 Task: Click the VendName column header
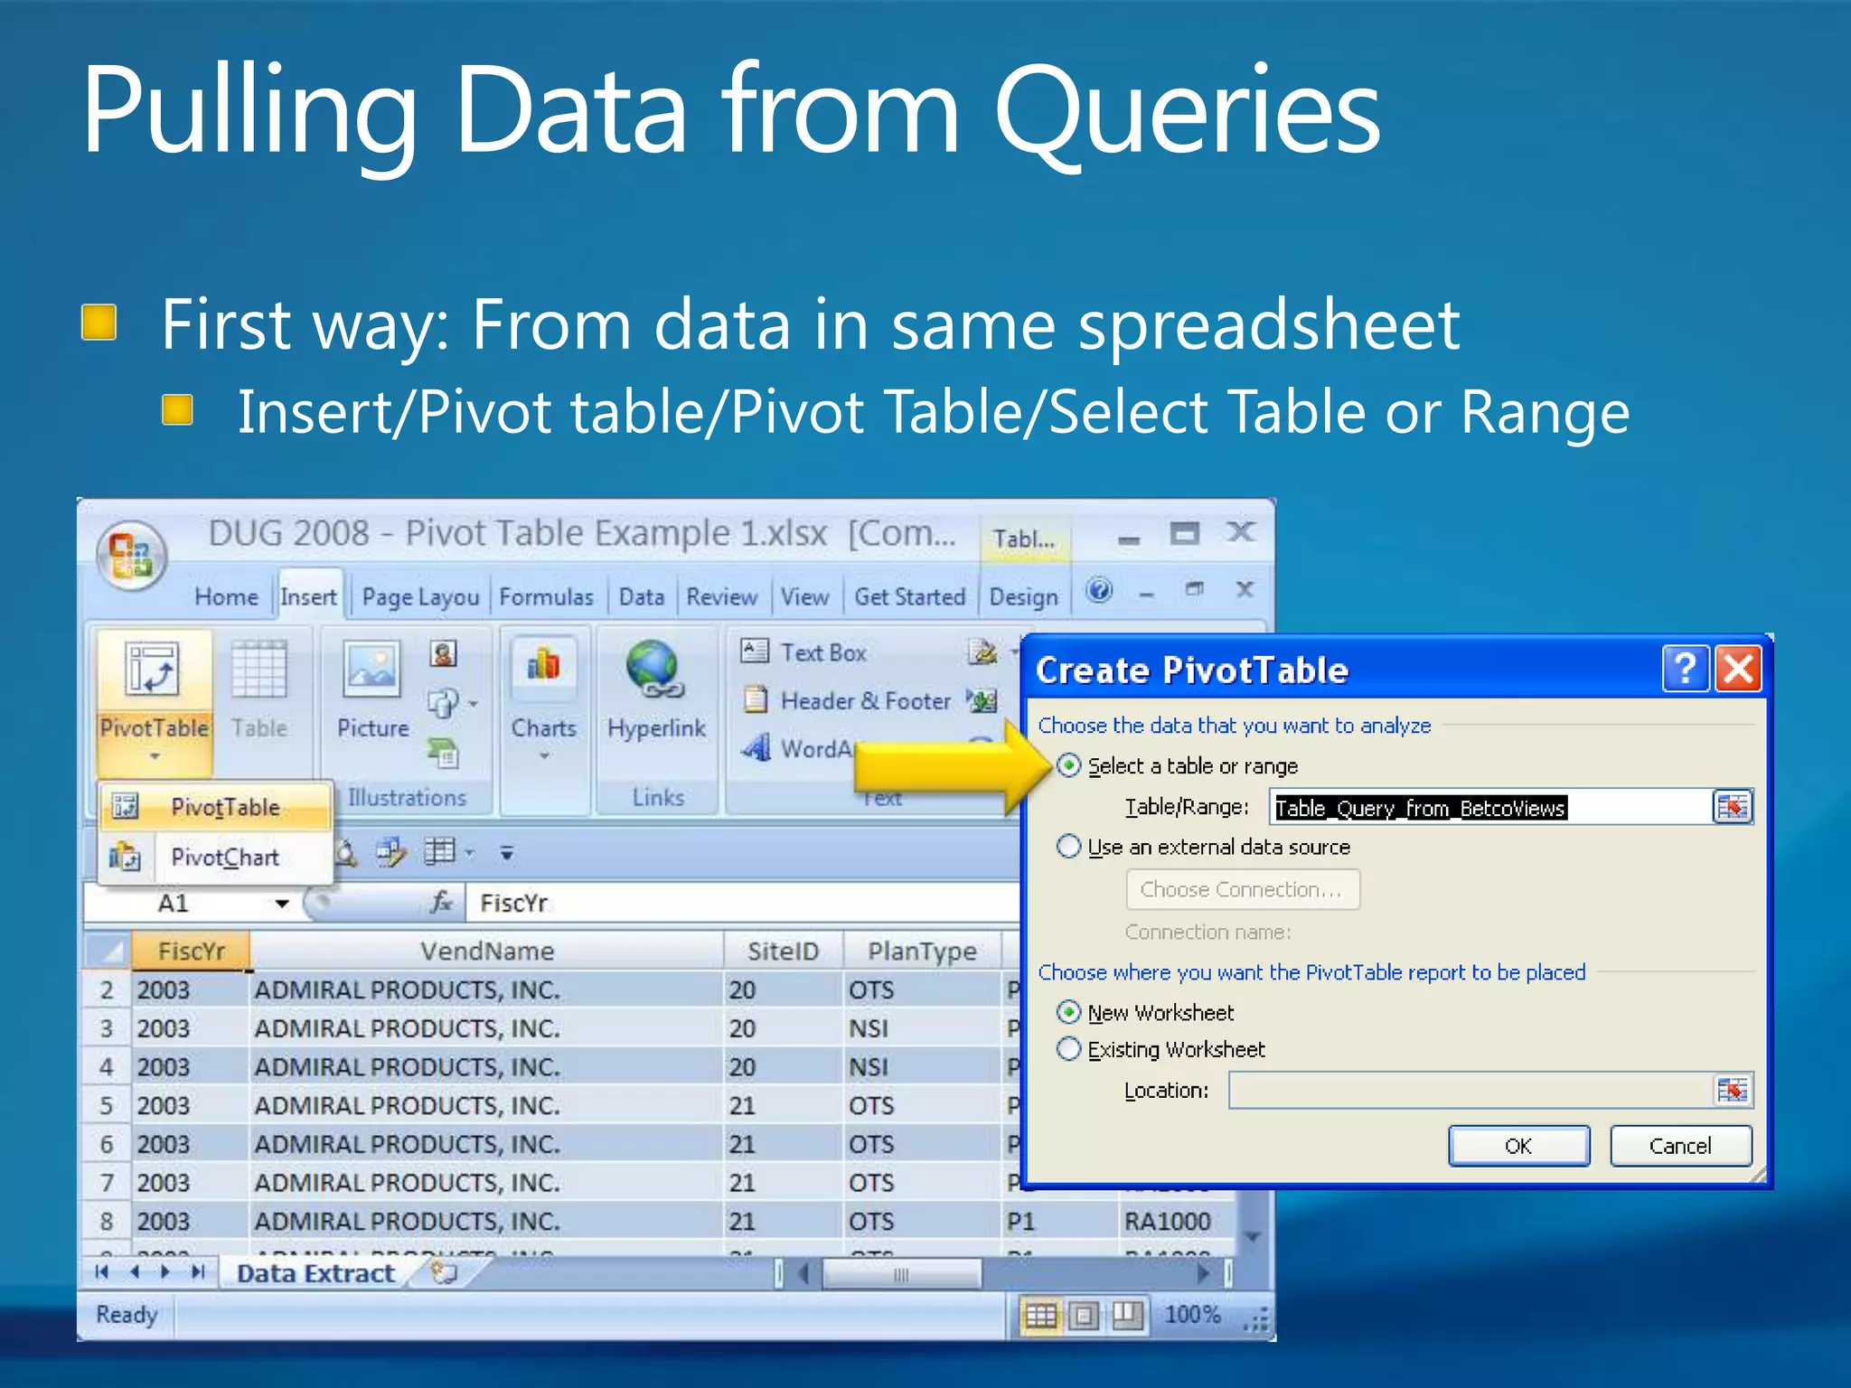(486, 952)
